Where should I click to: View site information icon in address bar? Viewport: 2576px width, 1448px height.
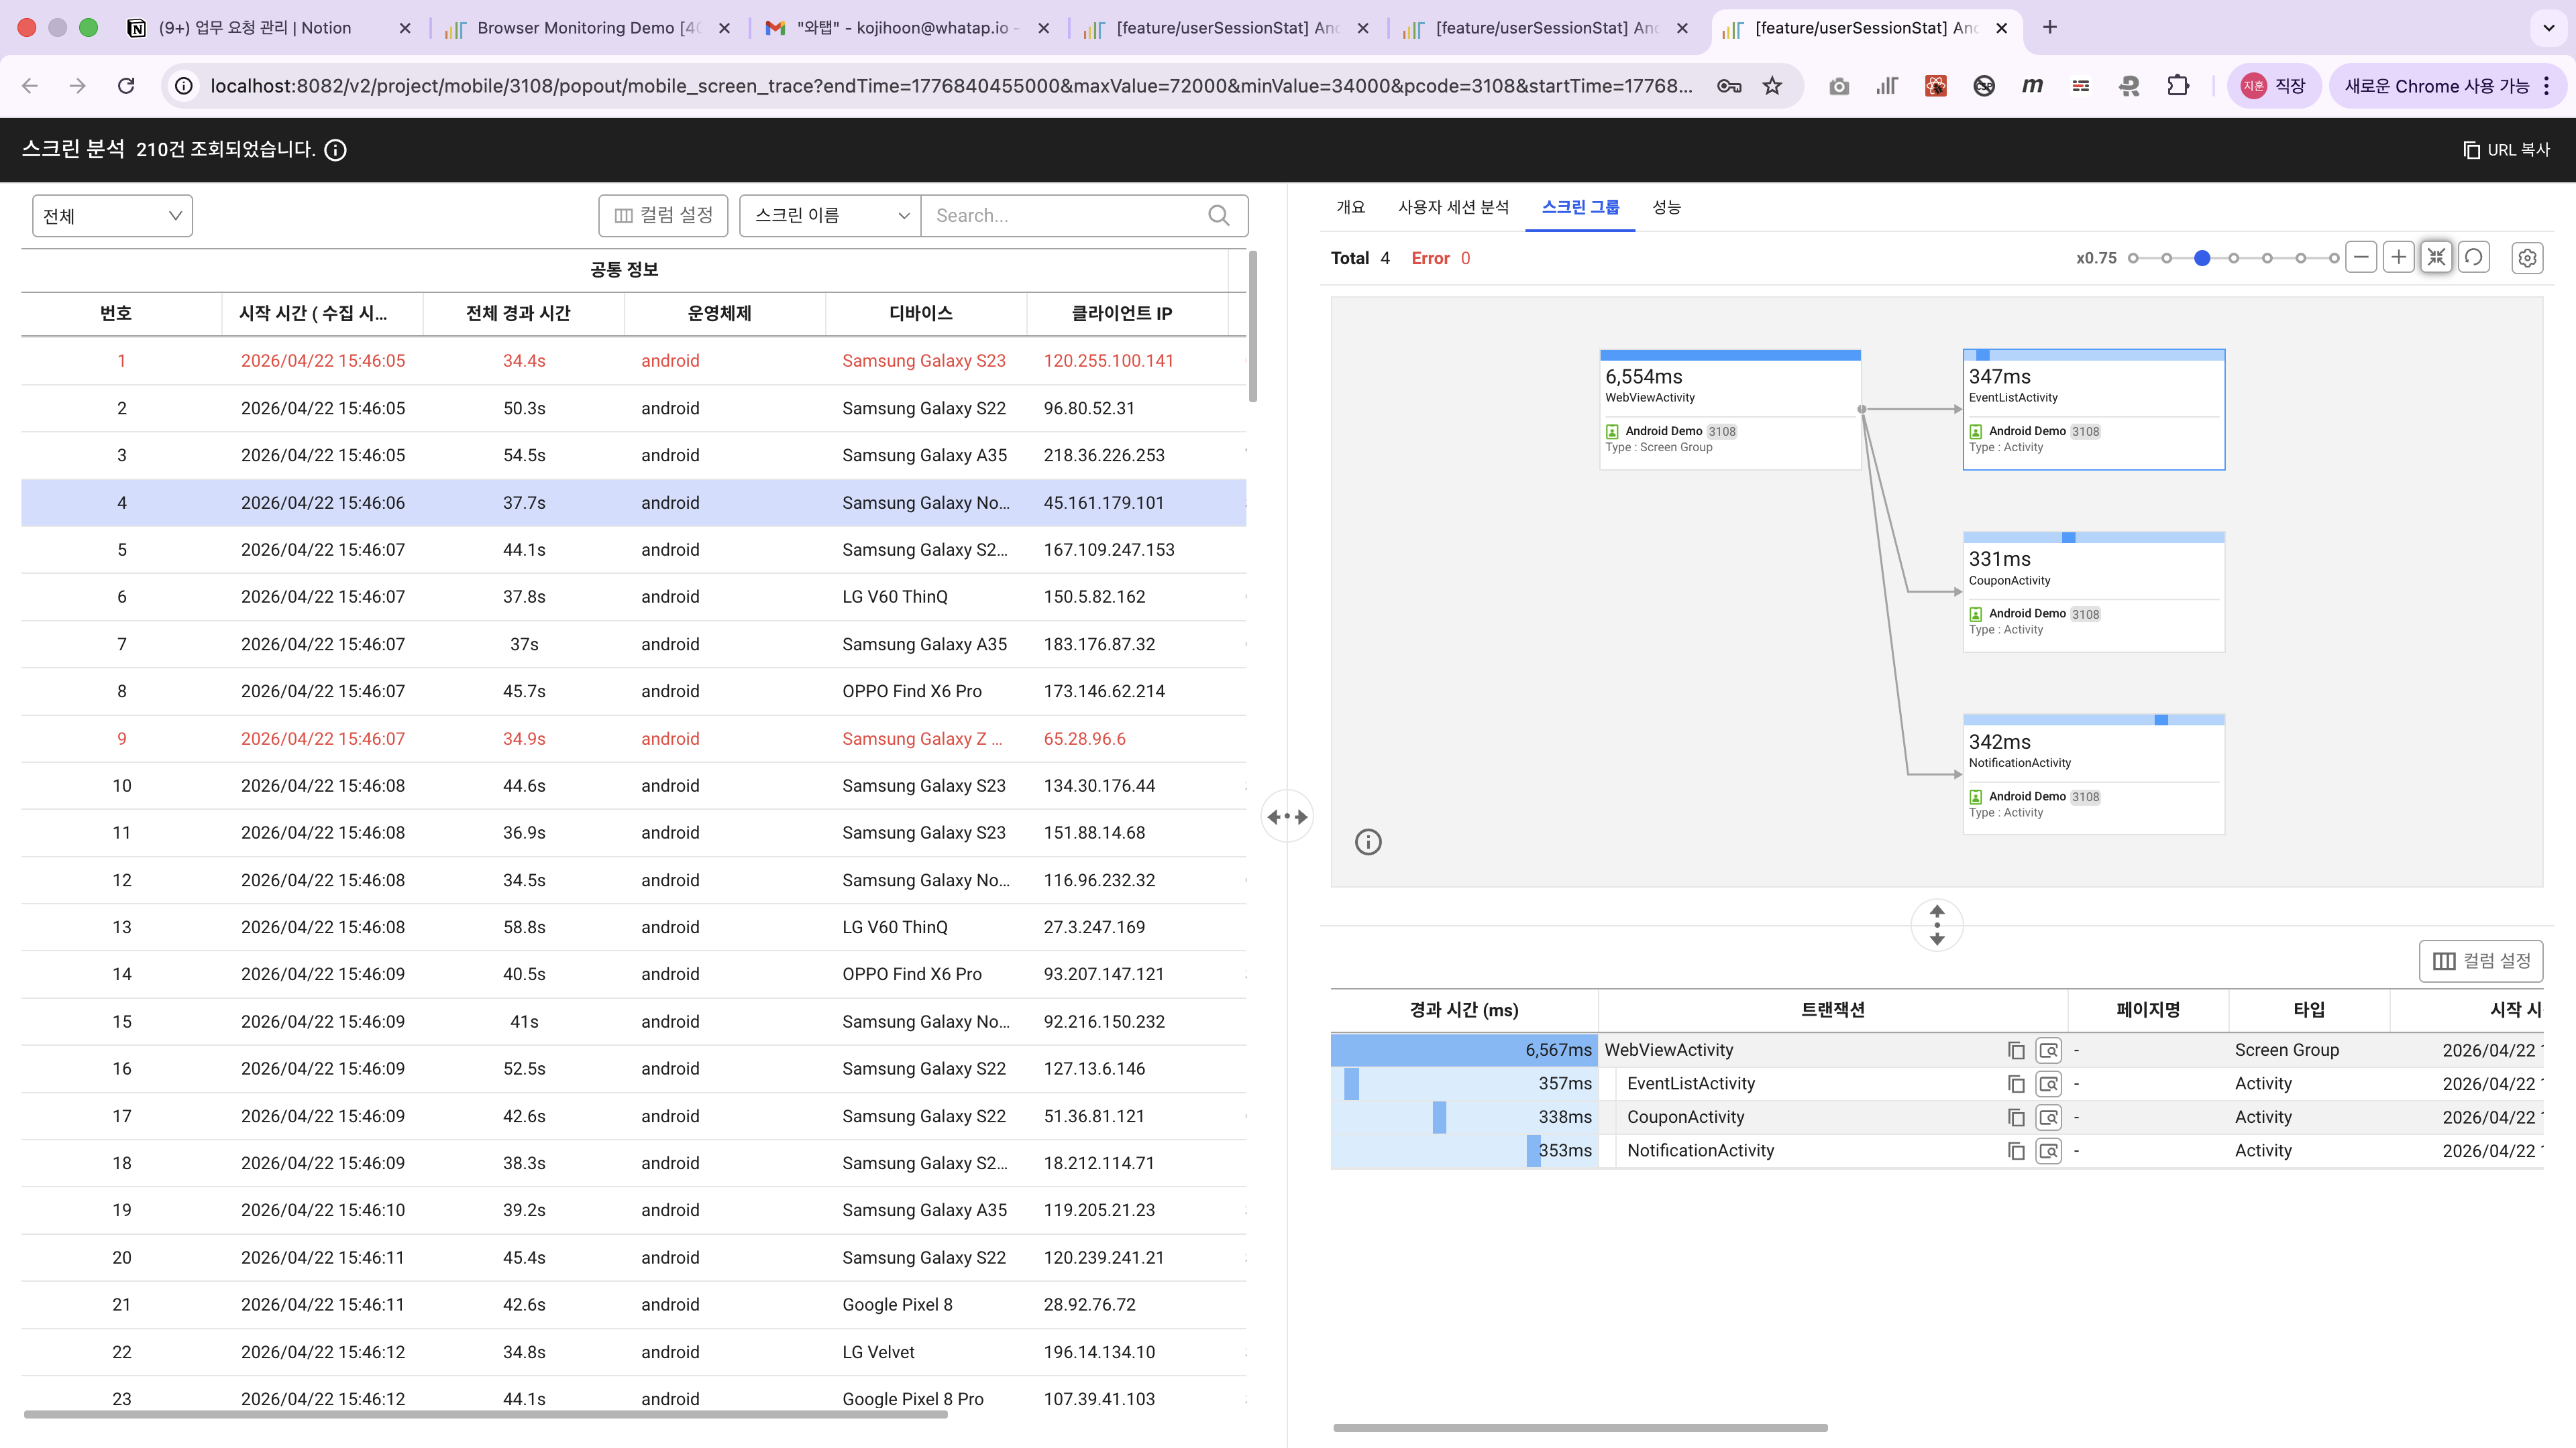point(184,86)
